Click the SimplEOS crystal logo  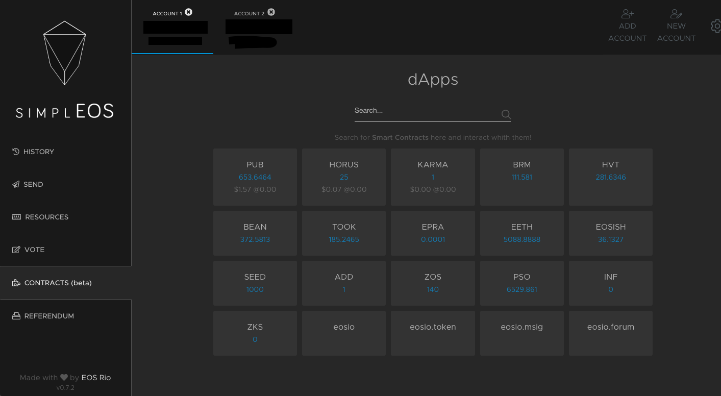pyautogui.click(x=64, y=53)
